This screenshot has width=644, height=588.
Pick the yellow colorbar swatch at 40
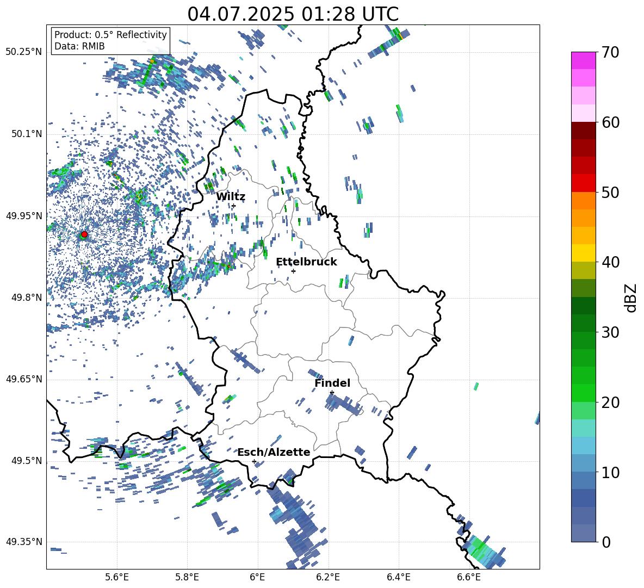tap(583, 253)
